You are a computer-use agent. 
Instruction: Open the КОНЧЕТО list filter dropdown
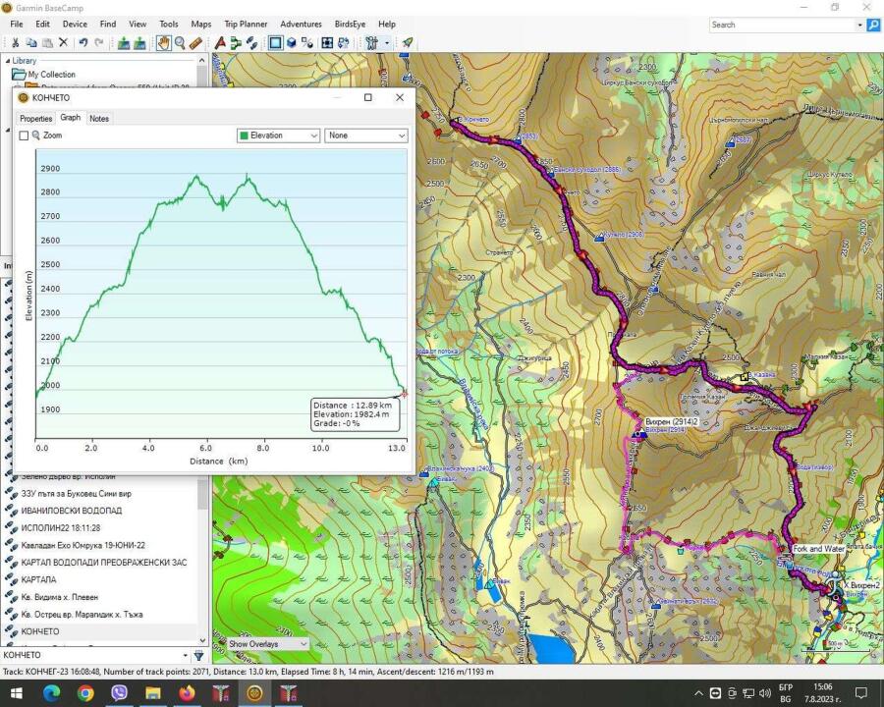pyautogui.click(x=185, y=656)
